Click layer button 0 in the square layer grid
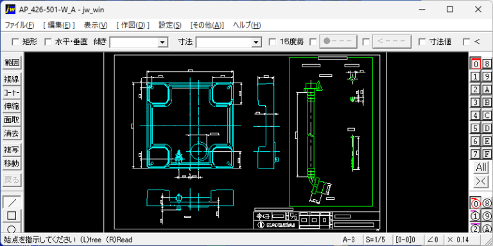This screenshot has width=493, height=246. click(x=476, y=63)
